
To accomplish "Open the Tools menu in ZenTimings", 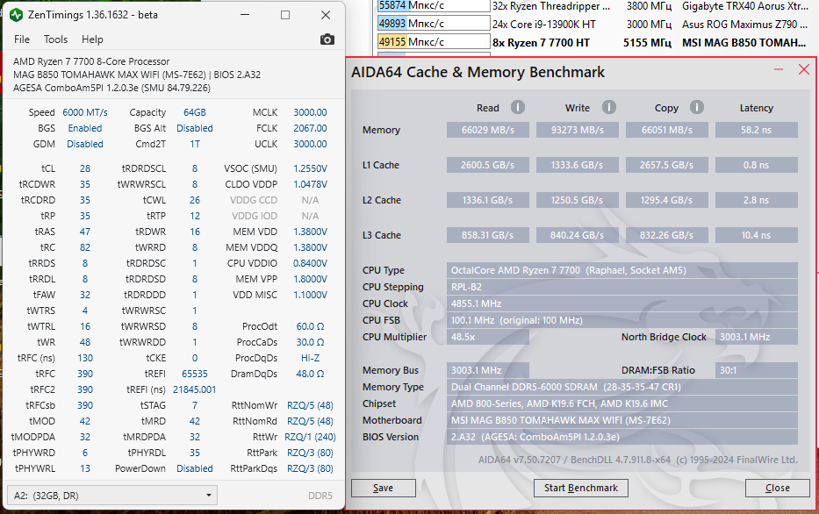I will (55, 39).
